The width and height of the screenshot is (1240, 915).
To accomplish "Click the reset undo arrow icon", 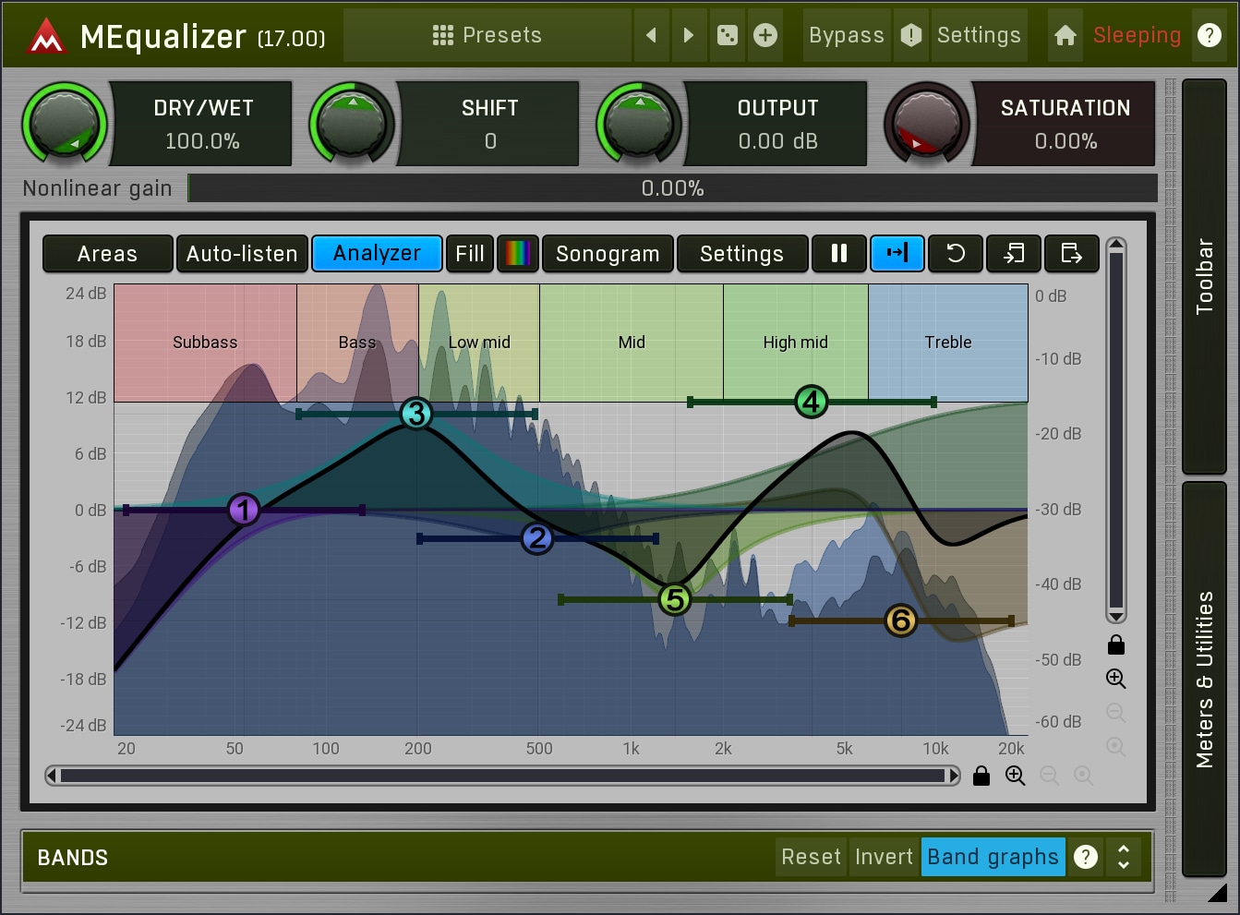I will [956, 253].
